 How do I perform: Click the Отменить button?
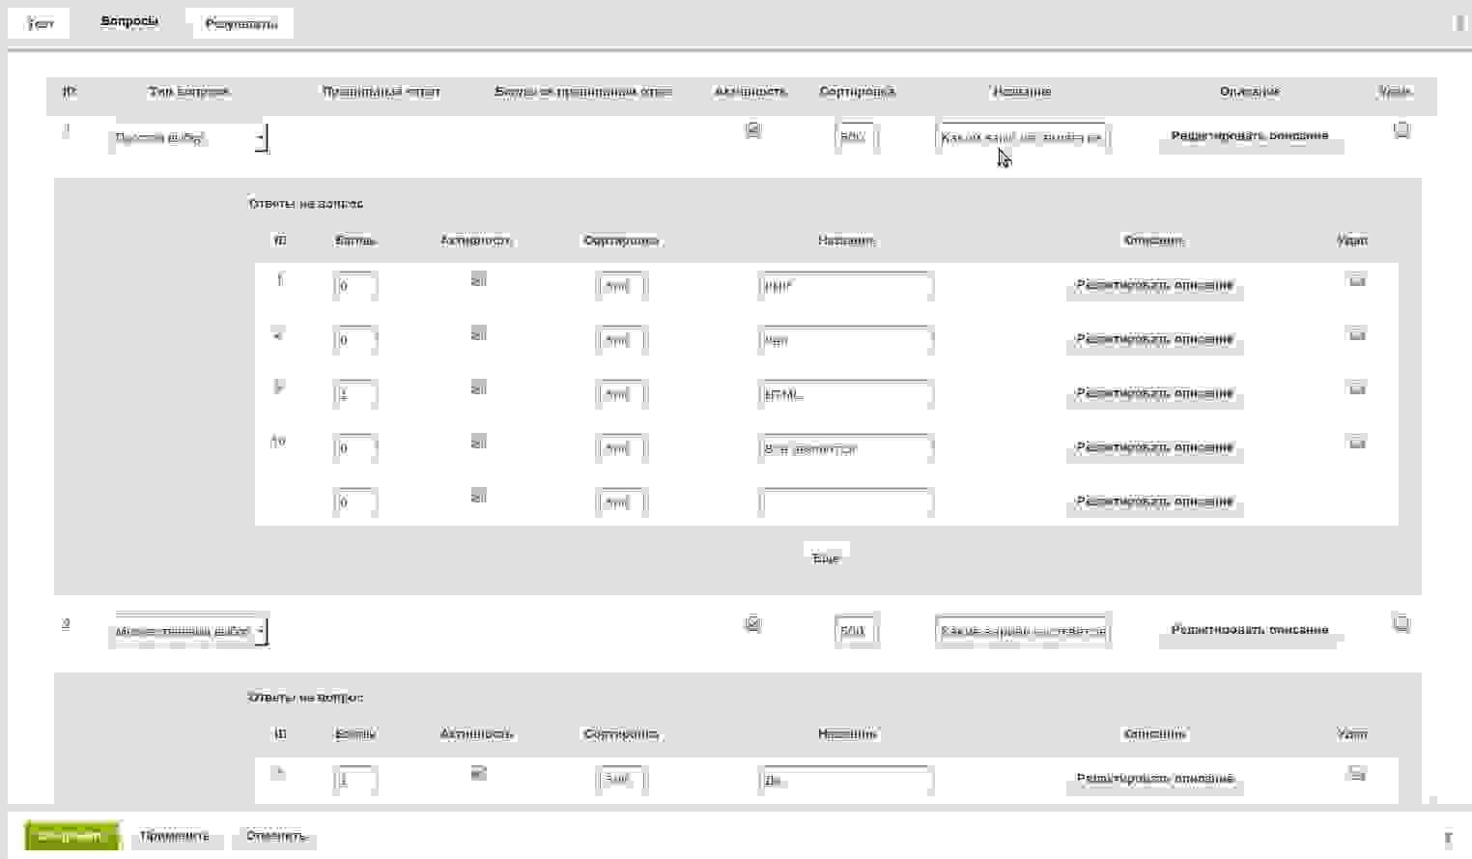[276, 837]
